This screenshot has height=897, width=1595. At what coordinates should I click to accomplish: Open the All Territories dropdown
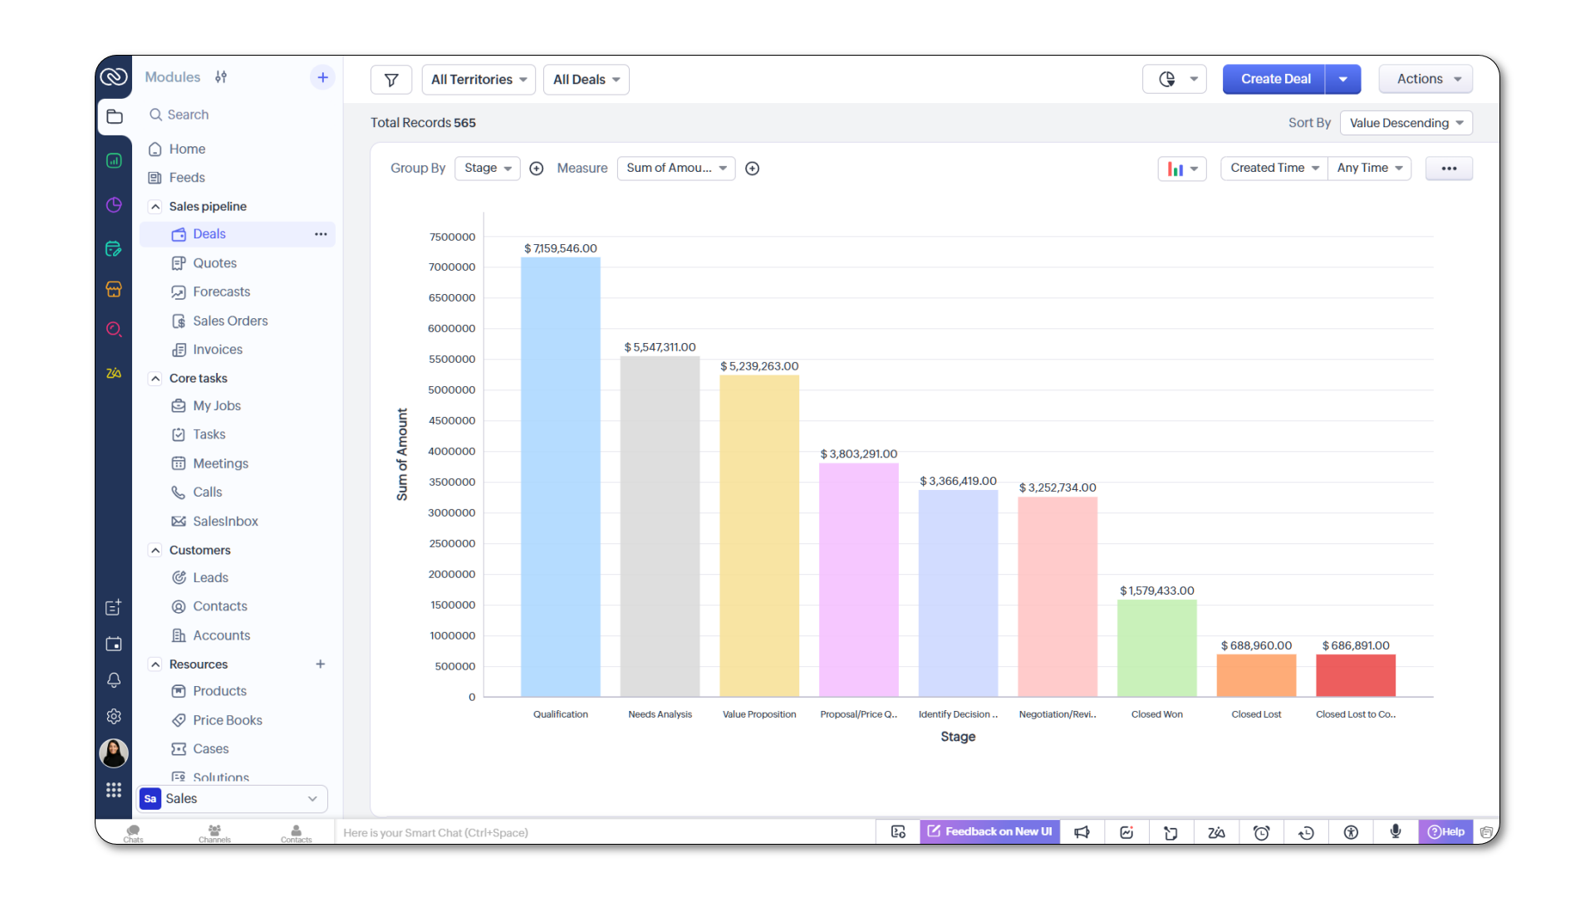[x=478, y=80]
